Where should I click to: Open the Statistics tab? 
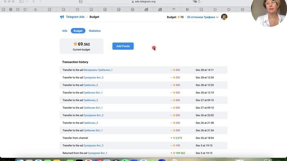(95, 31)
